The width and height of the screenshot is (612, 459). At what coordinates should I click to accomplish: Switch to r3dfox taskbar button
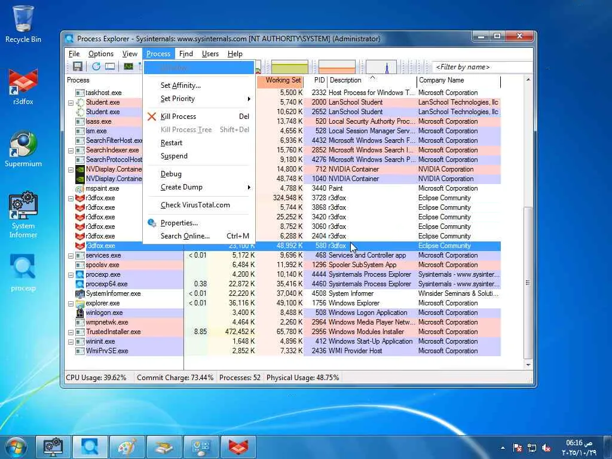[x=238, y=447]
